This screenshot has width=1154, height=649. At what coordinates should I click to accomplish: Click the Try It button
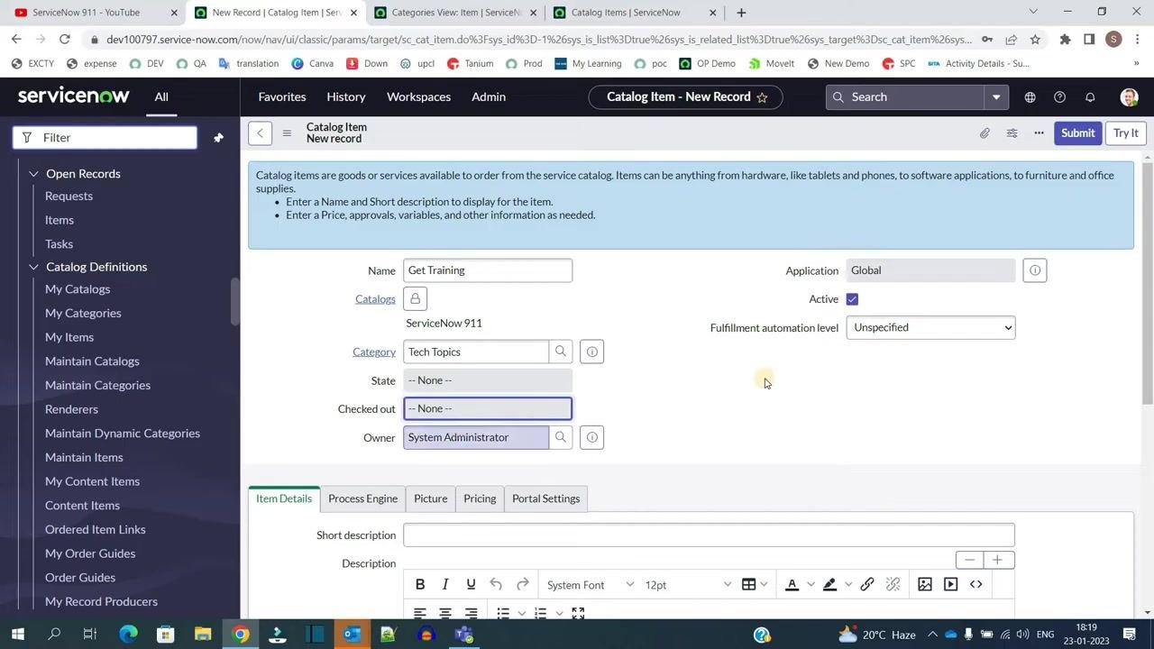[x=1125, y=133]
